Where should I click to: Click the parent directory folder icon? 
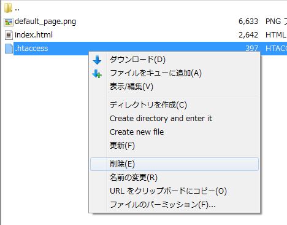tap(8, 9)
